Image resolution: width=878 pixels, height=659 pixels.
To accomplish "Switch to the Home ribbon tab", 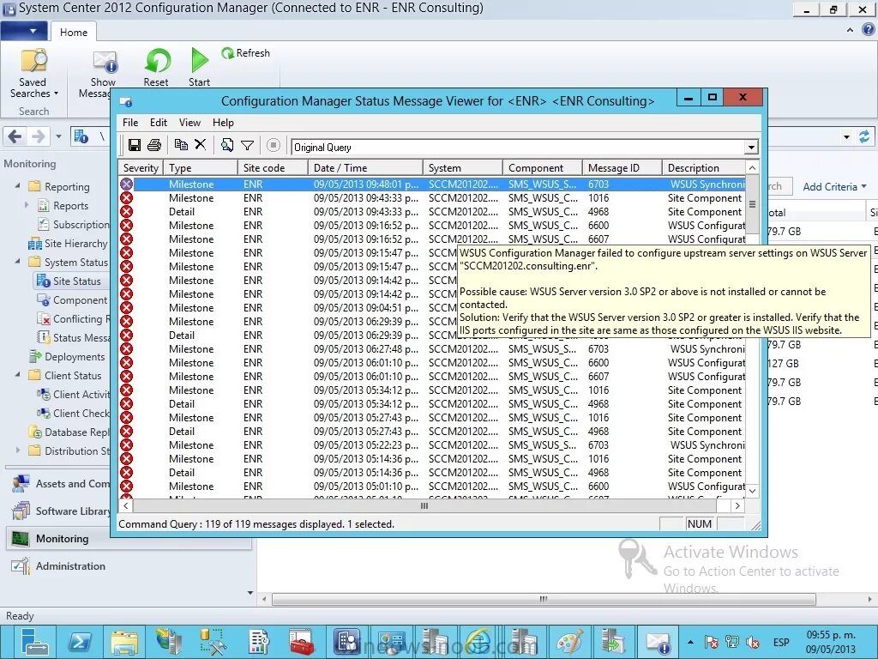I will (x=74, y=32).
